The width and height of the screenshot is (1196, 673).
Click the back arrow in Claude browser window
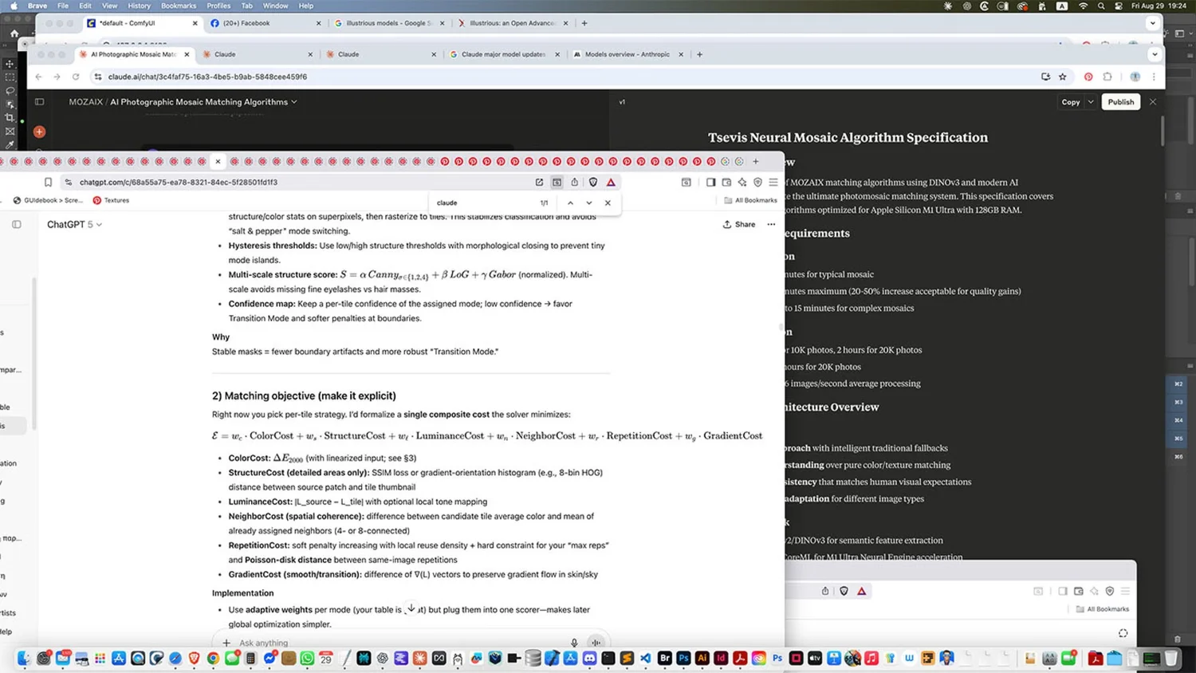click(x=38, y=77)
